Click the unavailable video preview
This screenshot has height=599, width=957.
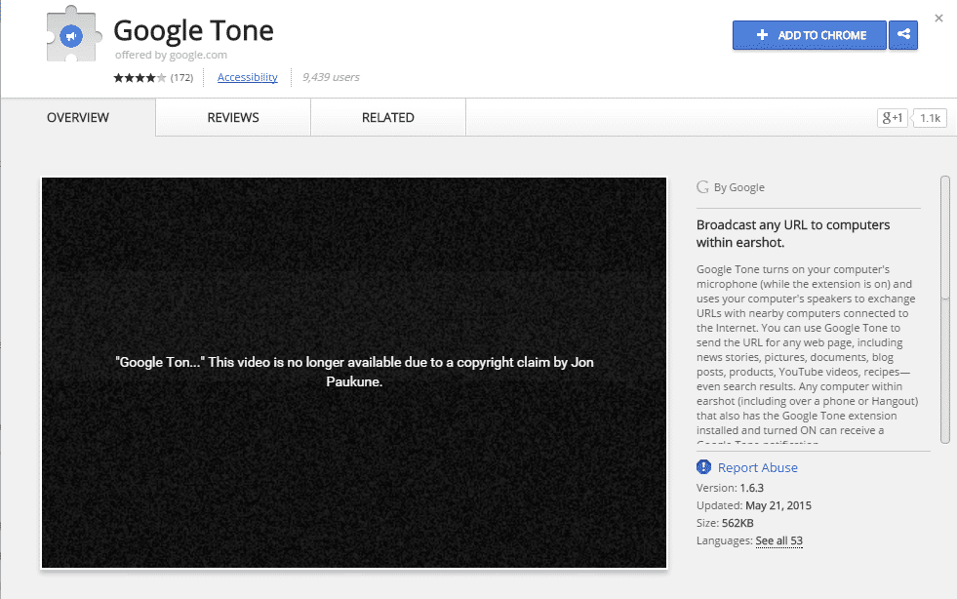[x=353, y=373]
